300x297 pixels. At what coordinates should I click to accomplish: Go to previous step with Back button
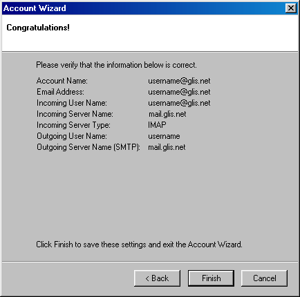(x=157, y=278)
